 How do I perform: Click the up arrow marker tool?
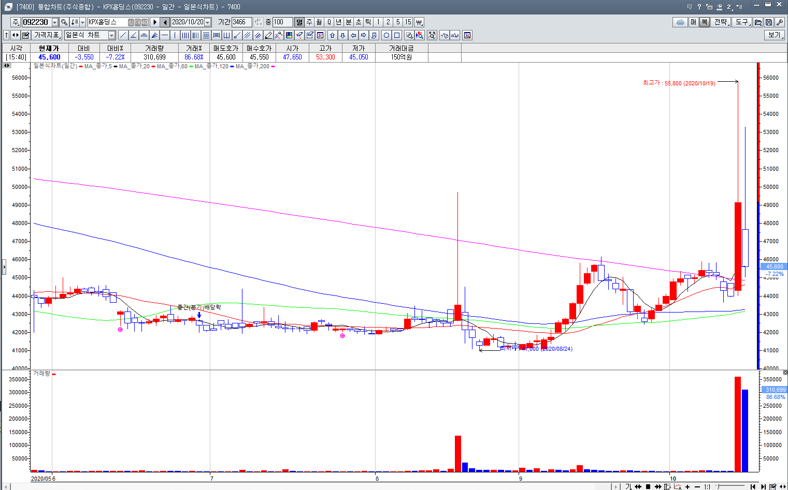coord(333,35)
